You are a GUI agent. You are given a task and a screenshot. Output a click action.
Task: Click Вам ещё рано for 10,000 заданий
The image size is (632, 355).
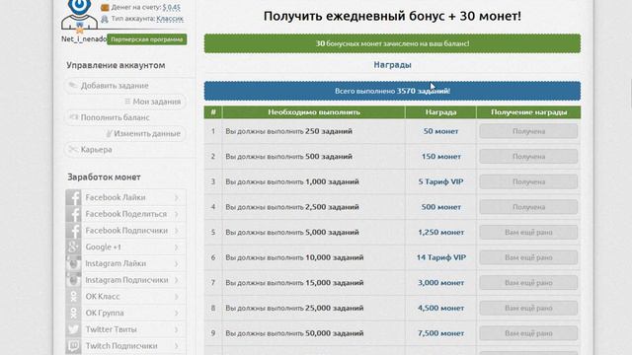pos(528,257)
